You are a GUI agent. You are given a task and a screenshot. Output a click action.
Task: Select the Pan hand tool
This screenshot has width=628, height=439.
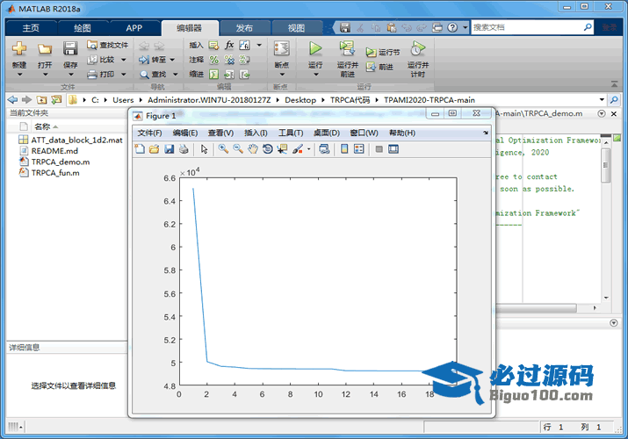pyautogui.click(x=253, y=149)
